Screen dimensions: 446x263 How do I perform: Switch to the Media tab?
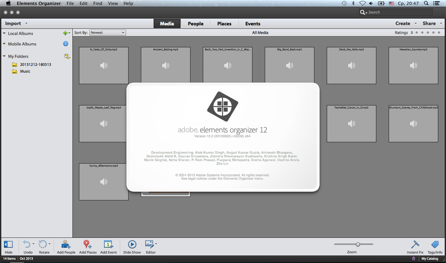(167, 24)
